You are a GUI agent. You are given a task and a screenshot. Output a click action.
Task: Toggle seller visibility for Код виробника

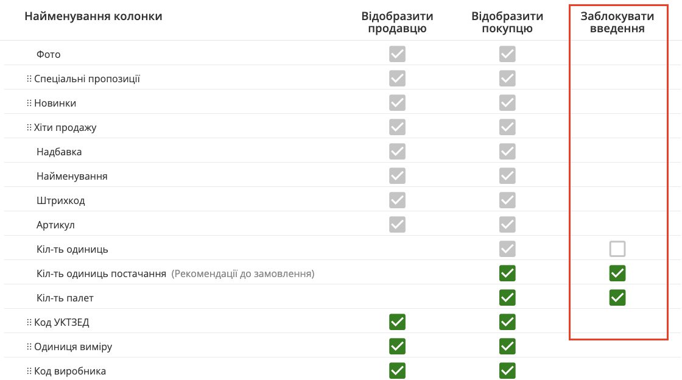click(x=397, y=371)
